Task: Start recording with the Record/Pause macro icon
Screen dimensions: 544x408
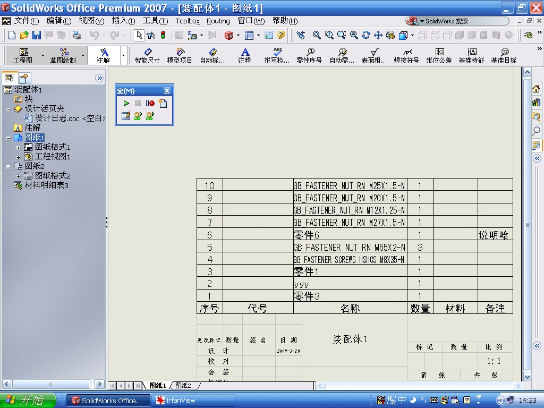Action: 150,104
